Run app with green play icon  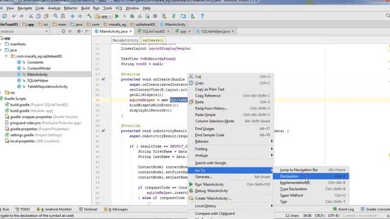tap(117, 16)
